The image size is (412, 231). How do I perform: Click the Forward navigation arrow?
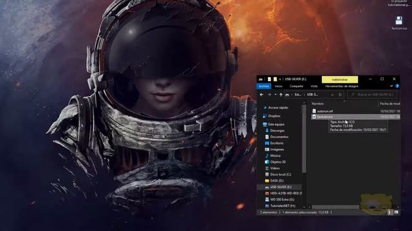point(269,94)
